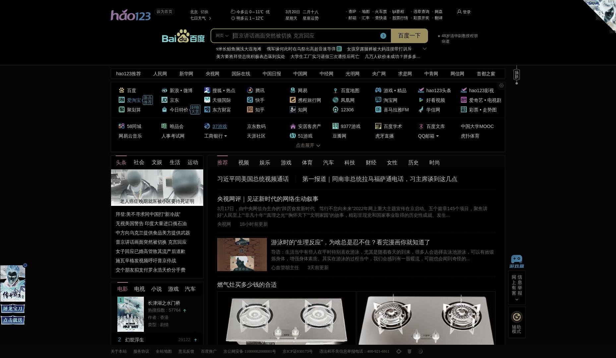Expand 工商银行 dropdown arrow

pos(226,136)
